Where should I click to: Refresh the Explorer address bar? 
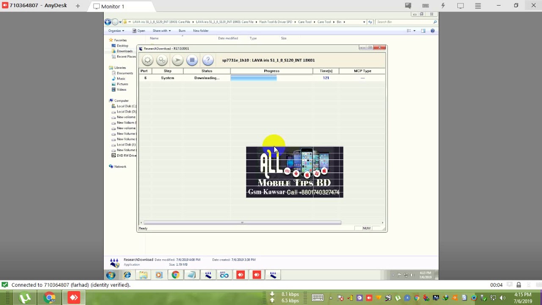370,22
